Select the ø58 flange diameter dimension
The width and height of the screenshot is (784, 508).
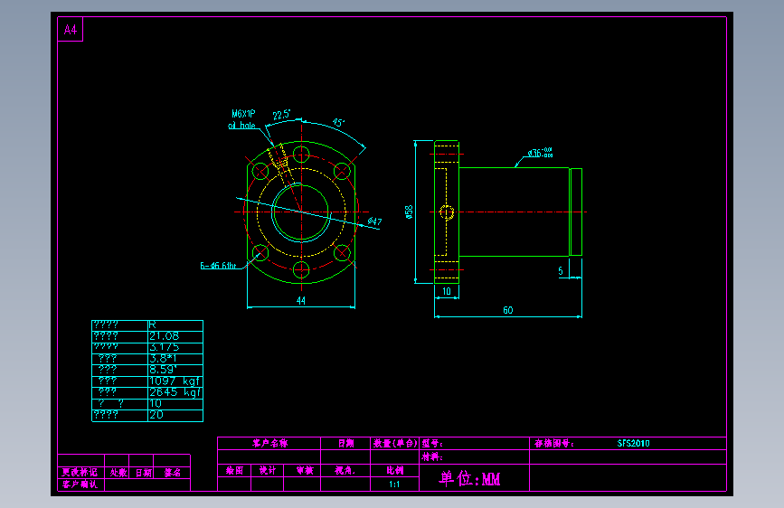tap(409, 212)
